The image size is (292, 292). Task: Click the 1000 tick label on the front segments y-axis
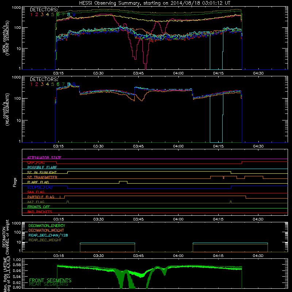pos(16,8)
